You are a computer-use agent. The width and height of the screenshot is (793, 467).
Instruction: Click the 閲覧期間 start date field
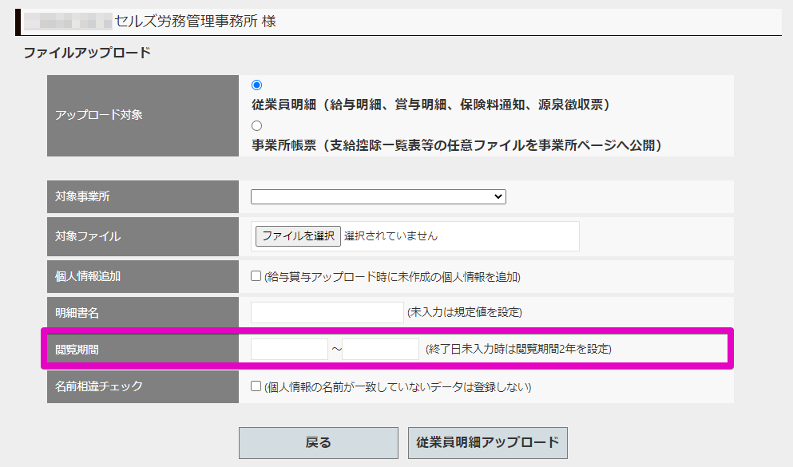(x=289, y=349)
